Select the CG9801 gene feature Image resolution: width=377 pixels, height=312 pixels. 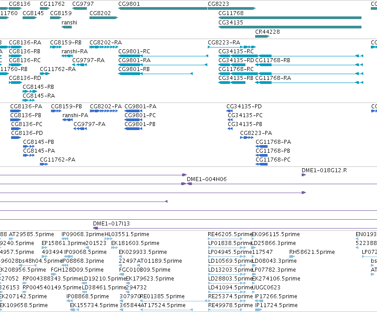pos(163,8)
